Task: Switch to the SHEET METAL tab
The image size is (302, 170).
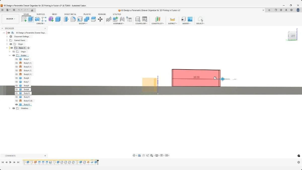Action: click(70, 14)
